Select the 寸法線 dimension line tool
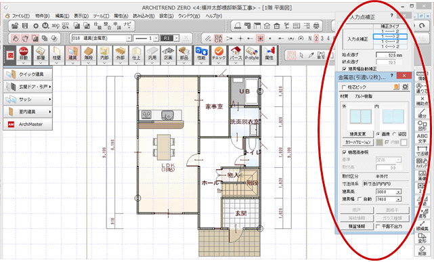 click(x=422, y=151)
